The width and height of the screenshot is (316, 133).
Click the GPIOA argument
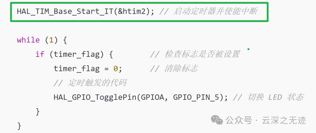(x=152, y=97)
